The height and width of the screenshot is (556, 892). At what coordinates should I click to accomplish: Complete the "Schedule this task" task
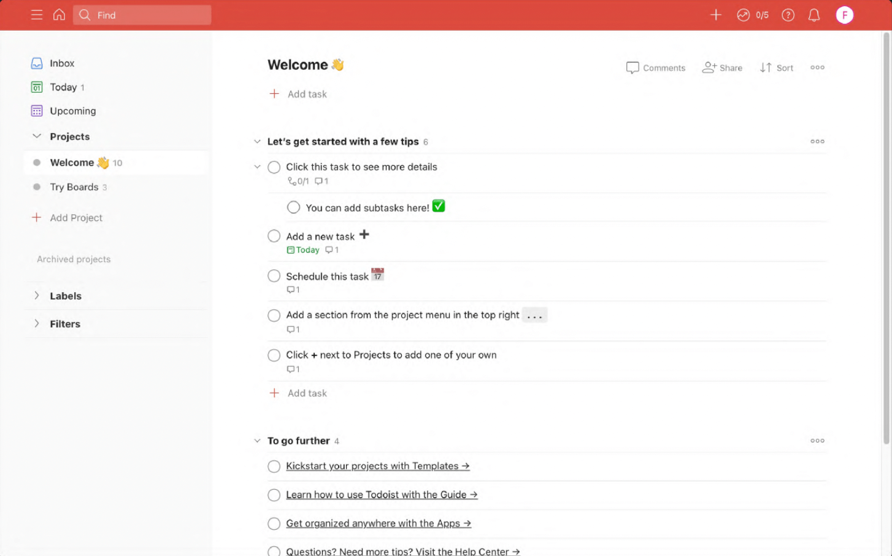274,276
